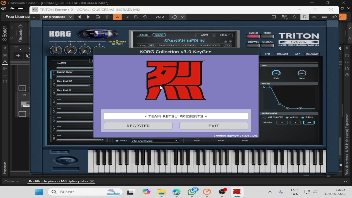Add a track with the plus icon

[x=18, y=56]
